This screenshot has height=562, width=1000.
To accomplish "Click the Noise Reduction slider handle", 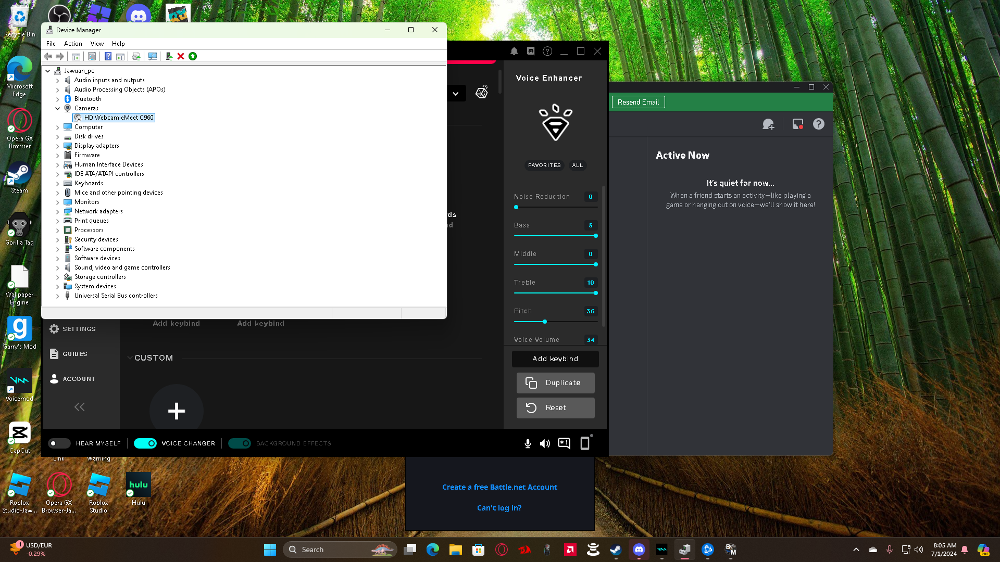I will click(516, 207).
